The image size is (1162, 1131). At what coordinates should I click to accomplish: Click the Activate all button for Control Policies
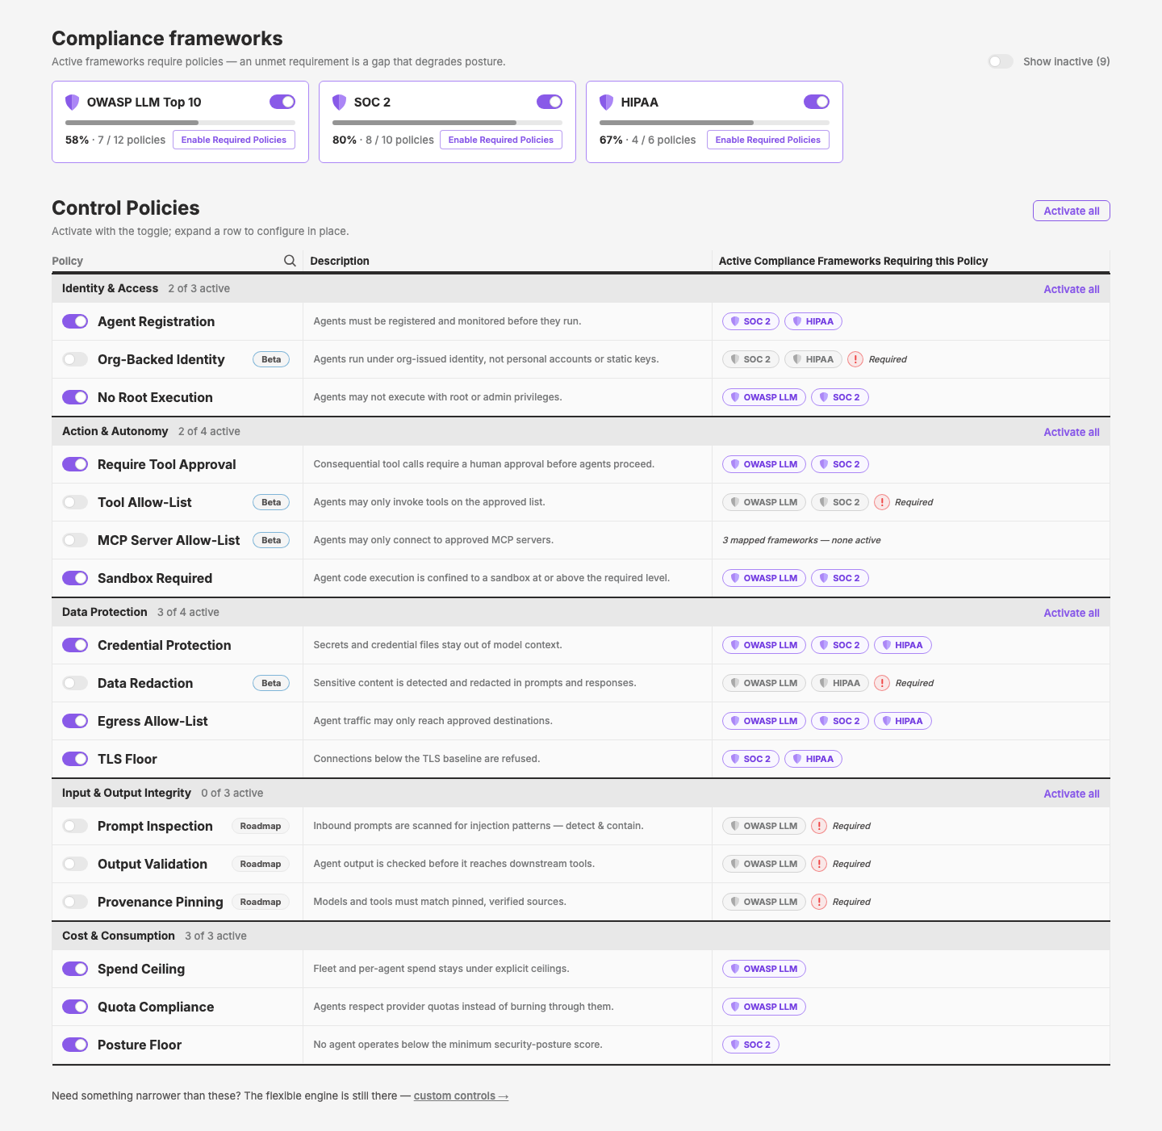[1072, 211]
